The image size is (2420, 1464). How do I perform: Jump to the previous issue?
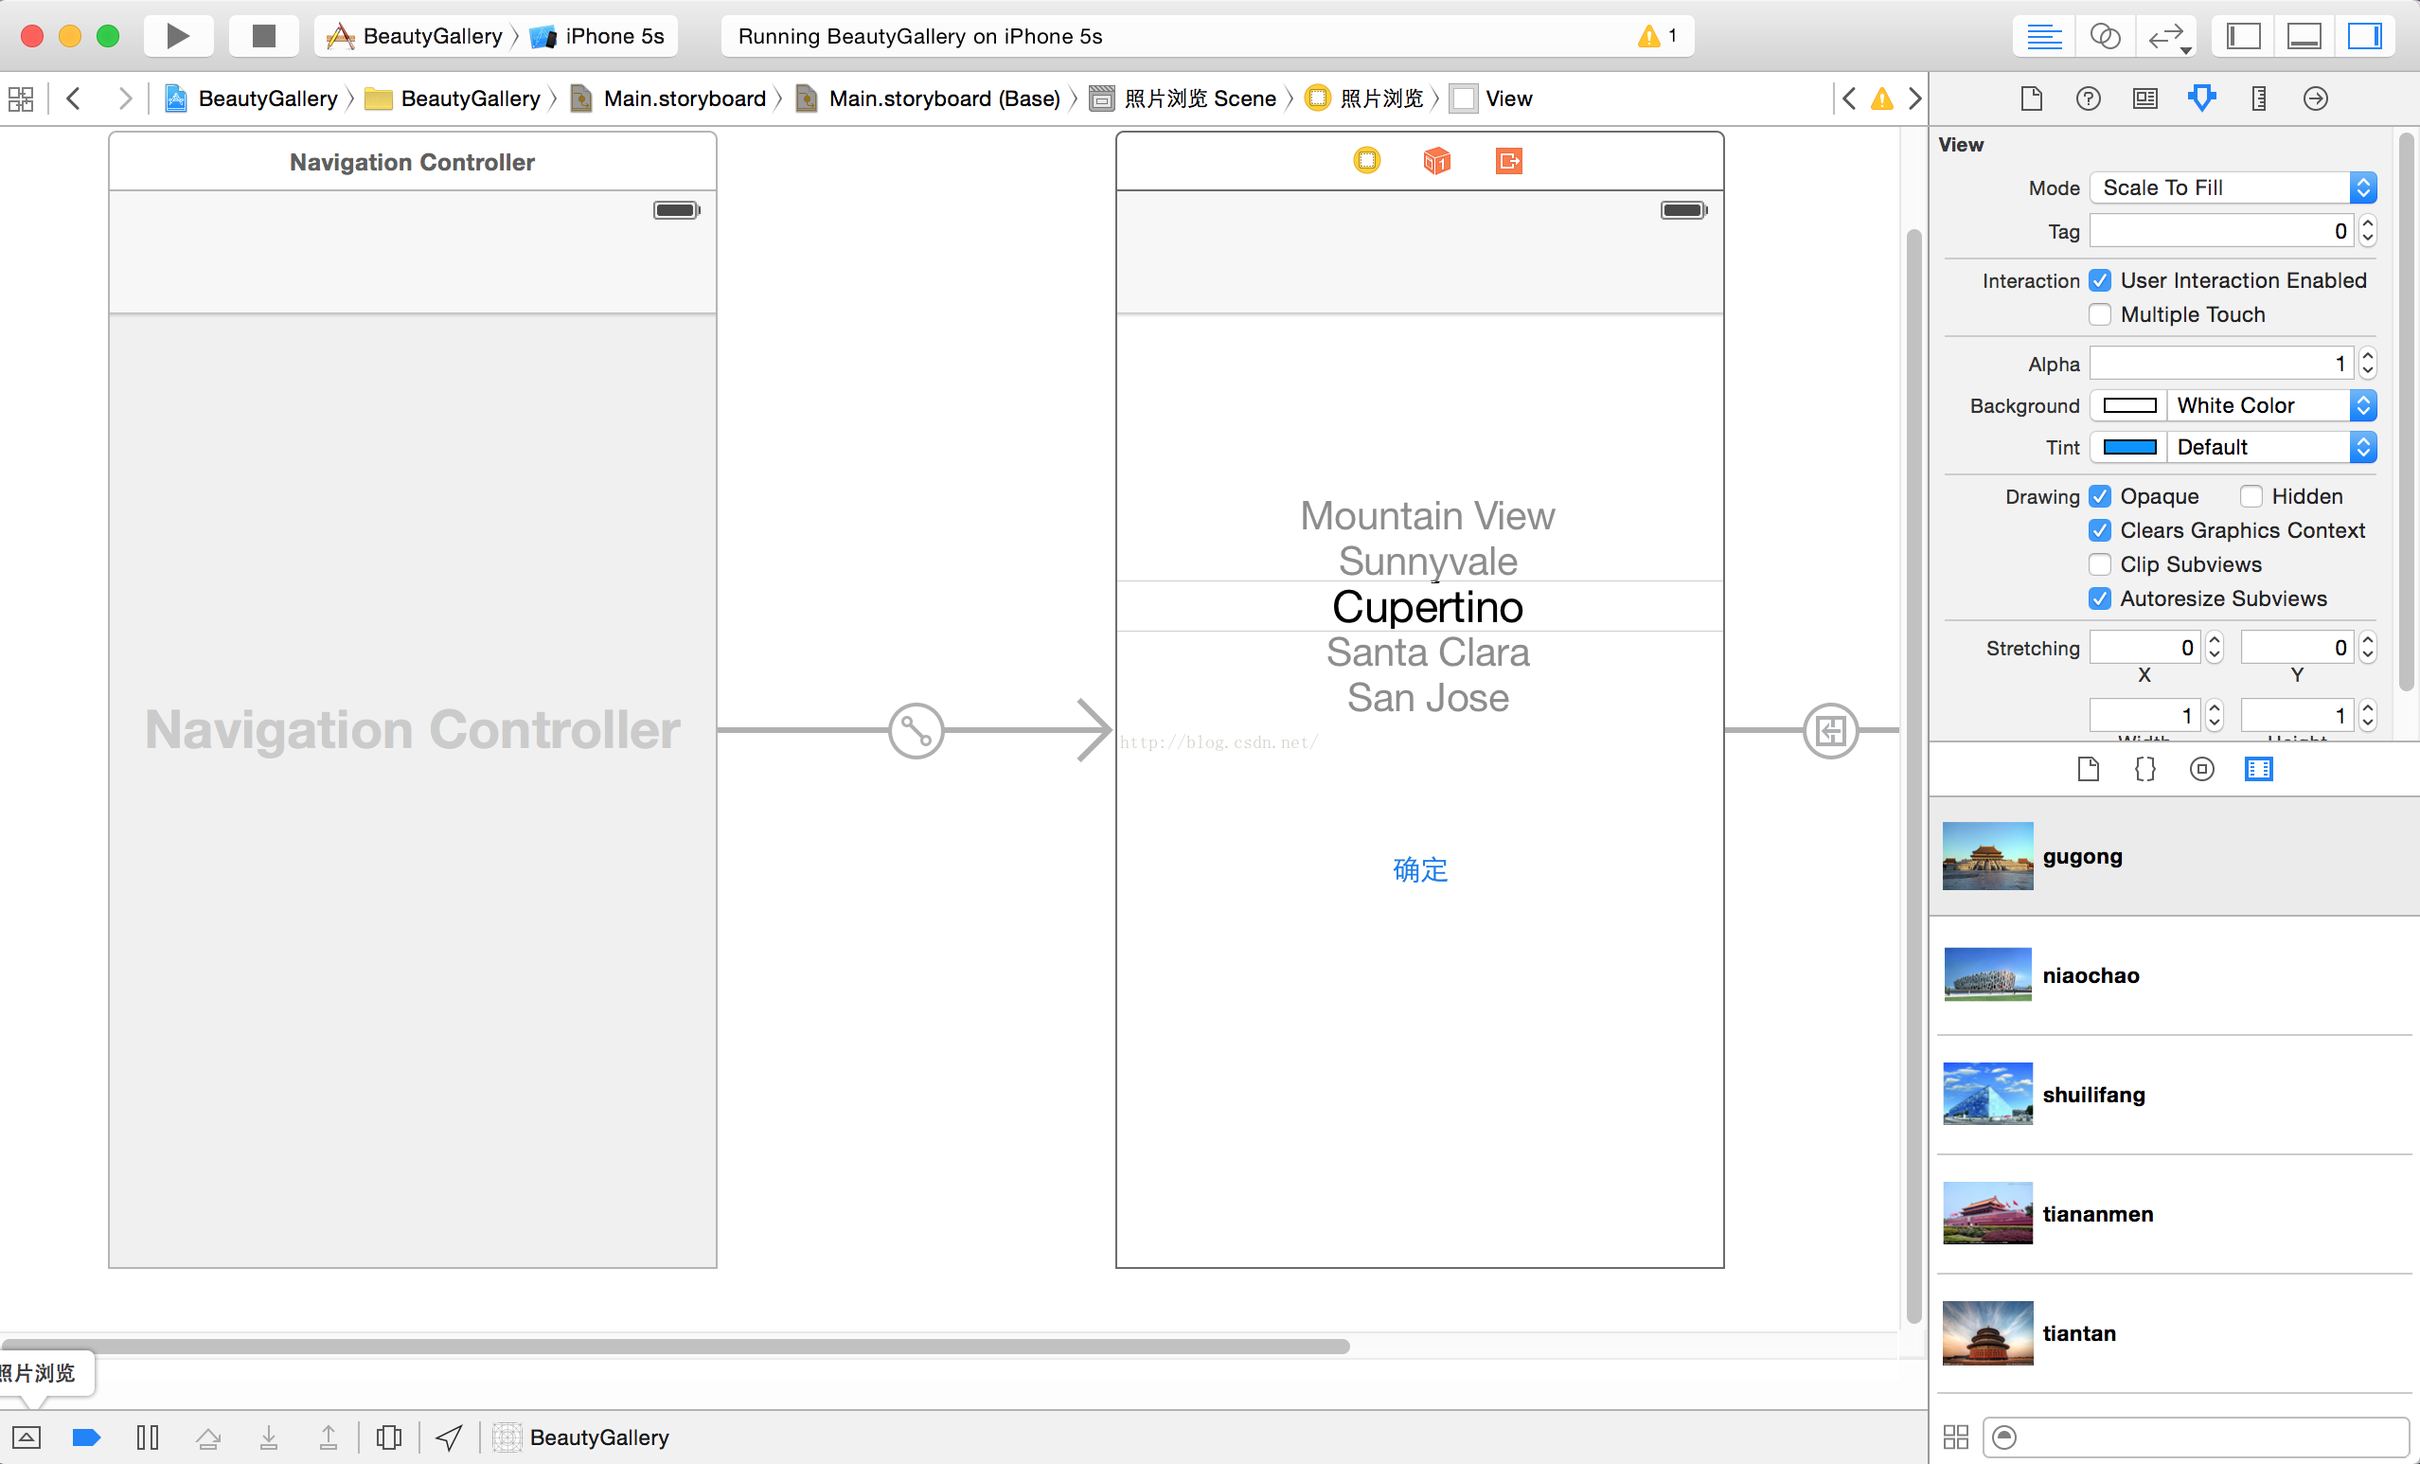pyautogui.click(x=1849, y=98)
